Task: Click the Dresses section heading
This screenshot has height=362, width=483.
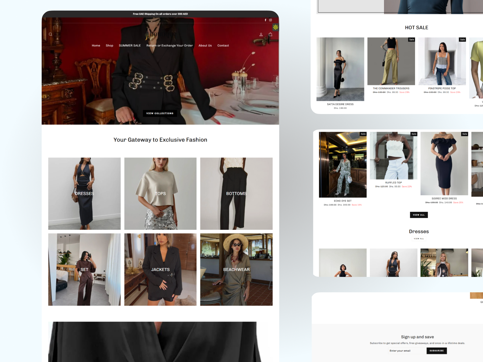Action: [419, 231]
